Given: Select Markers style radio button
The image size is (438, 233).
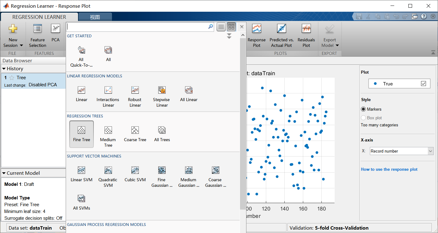Looking at the screenshot, I should pos(363,109).
